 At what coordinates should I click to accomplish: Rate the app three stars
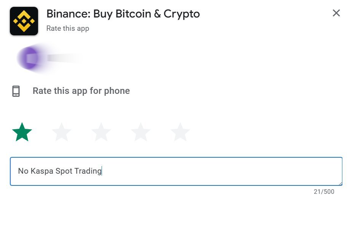pyautogui.click(x=101, y=132)
